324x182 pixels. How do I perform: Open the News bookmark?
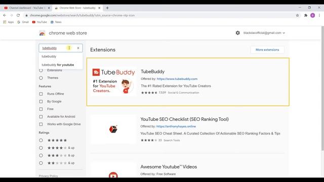click(x=56, y=22)
